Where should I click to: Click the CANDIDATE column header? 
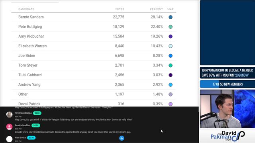26,9
